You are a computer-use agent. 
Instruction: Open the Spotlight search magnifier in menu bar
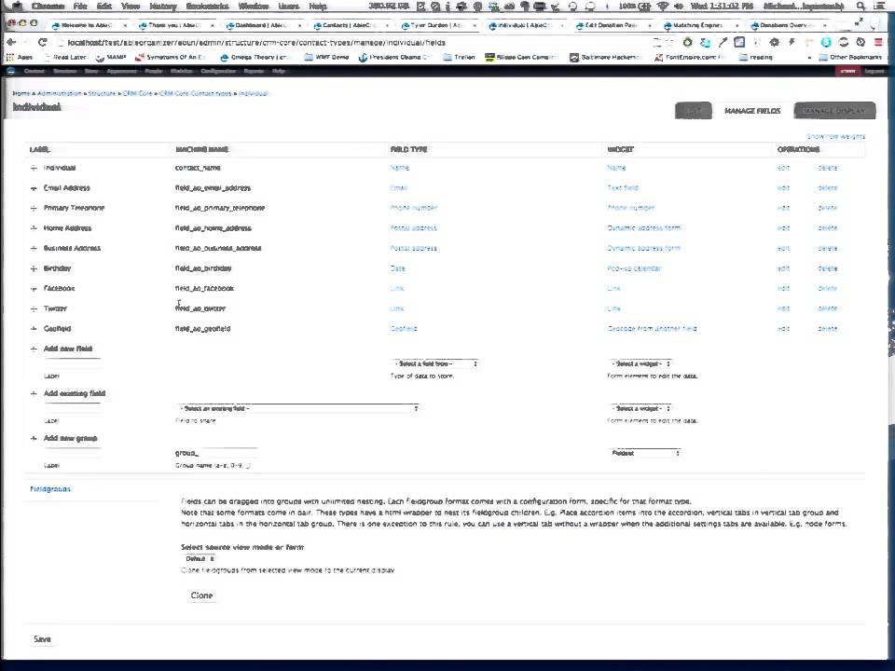point(861,7)
